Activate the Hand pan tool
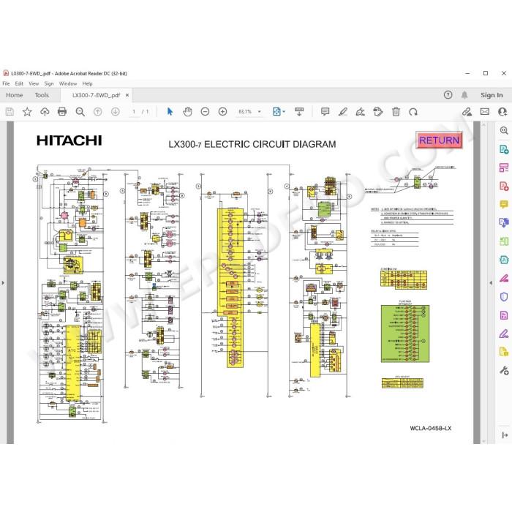Screen dimensions: 512x512 pos(187,112)
